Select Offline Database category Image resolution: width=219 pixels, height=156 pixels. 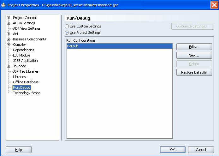(26, 82)
